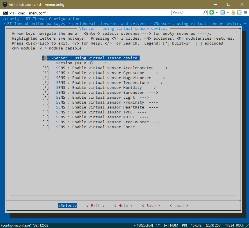This screenshot has width=249, height=228.
Task: Click the search magnifier icon
Action: [x=205, y=12]
